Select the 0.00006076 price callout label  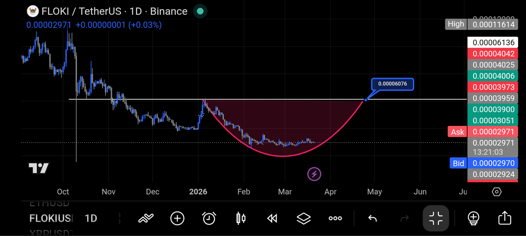click(x=392, y=83)
